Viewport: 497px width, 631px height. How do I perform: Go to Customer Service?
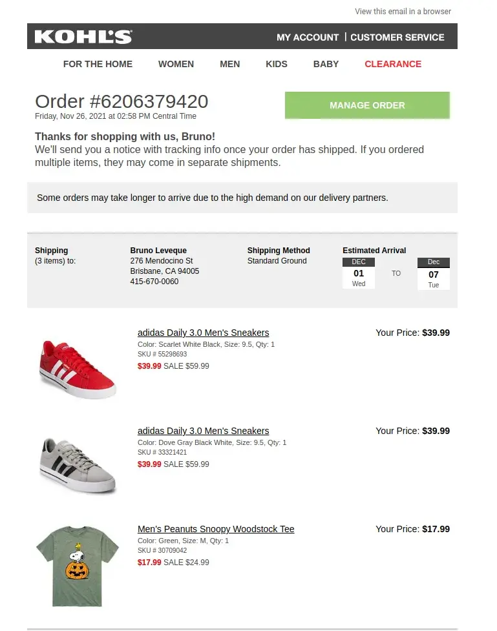[x=397, y=37]
